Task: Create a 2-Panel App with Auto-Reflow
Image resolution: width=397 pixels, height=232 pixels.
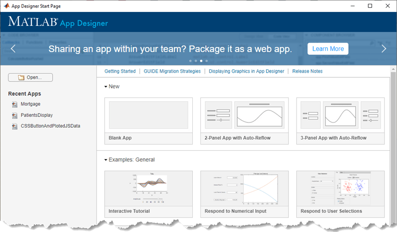Action: coord(244,121)
